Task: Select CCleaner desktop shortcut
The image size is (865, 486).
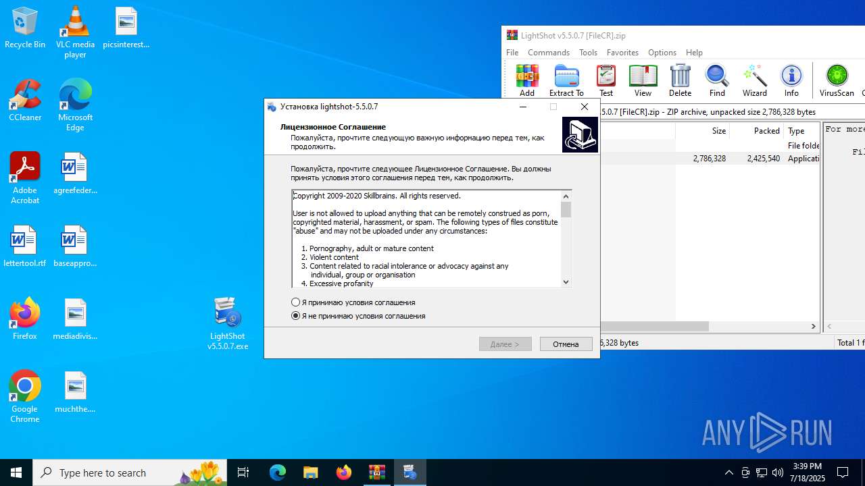Action: click(x=25, y=101)
